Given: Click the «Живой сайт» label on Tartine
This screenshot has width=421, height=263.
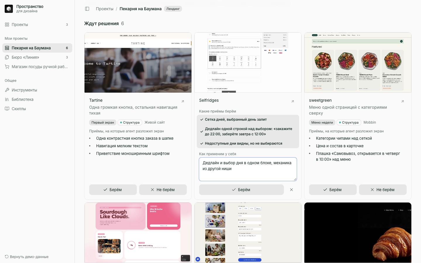Looking at the screenshot, I should pos(155,122).
